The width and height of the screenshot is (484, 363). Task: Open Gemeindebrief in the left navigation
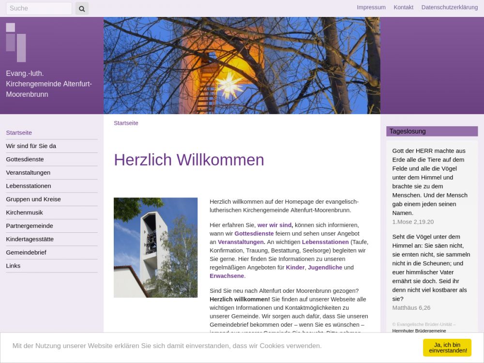[x=26, y=253]
